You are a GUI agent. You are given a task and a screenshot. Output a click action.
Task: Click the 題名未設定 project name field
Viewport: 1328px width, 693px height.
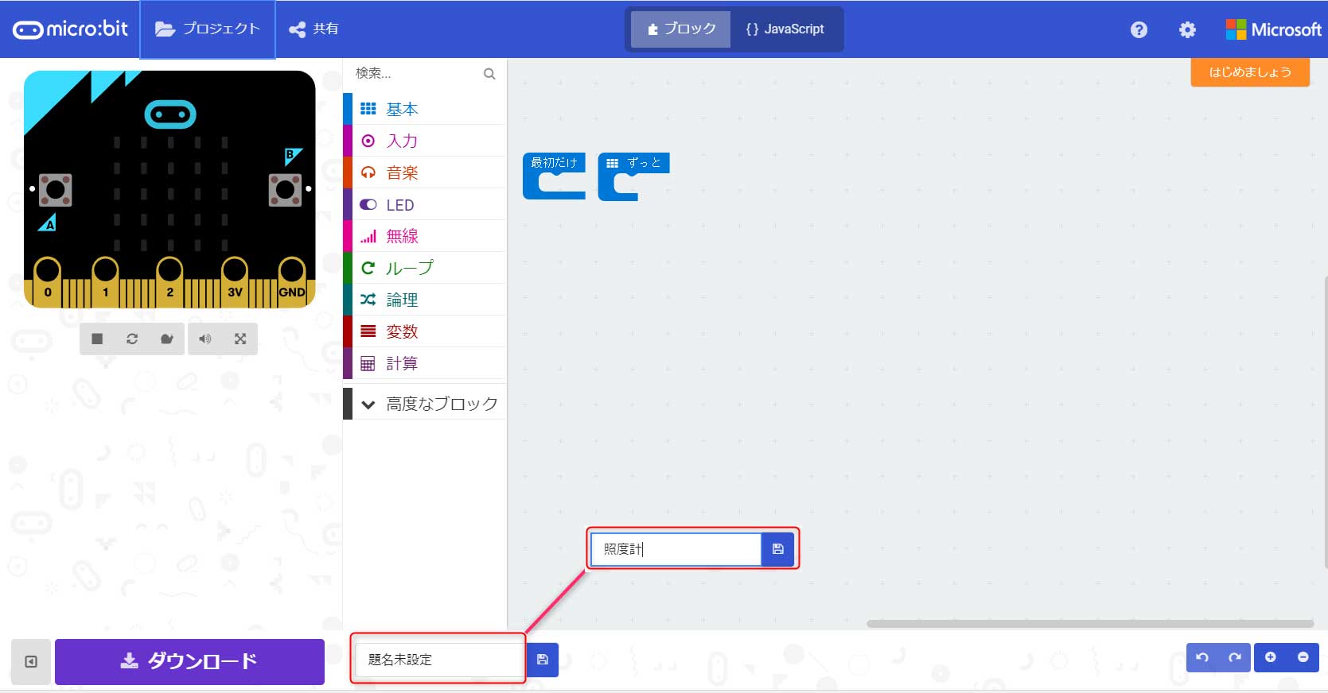[x=438, y=660]
